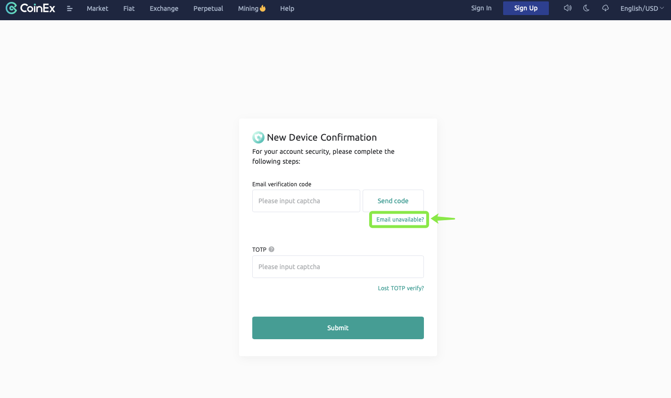
Task: Click the Email unavailable? link
Action: (399, 219)
